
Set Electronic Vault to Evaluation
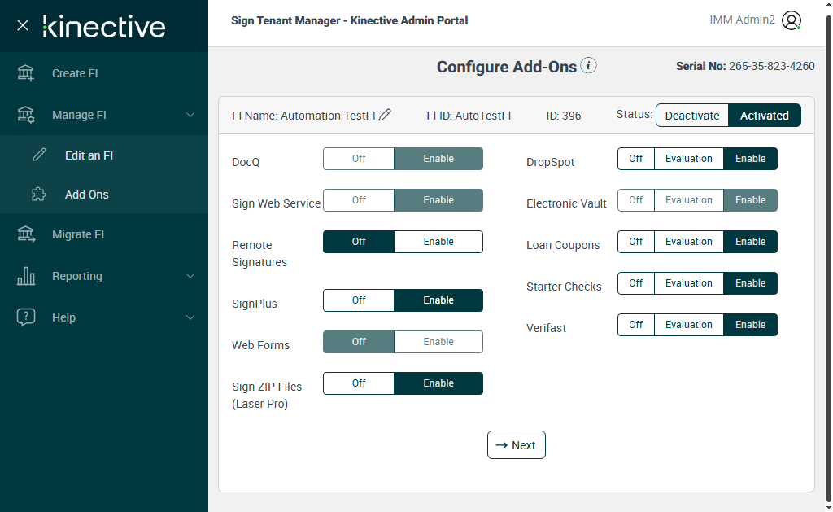point(688,200)
